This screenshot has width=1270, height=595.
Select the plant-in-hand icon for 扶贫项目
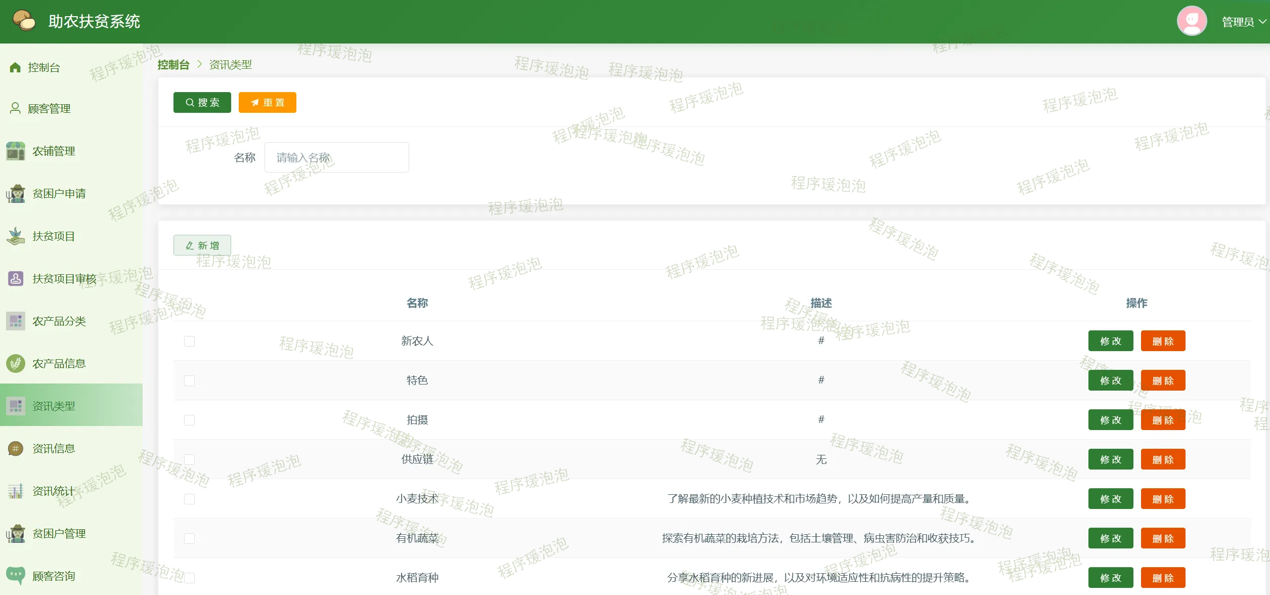click(x=16, y=236)
